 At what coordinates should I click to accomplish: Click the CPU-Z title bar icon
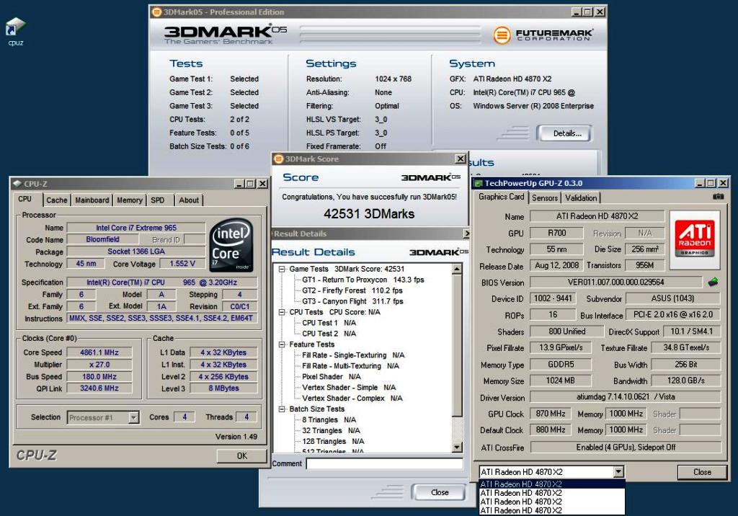tap(17, 184)
